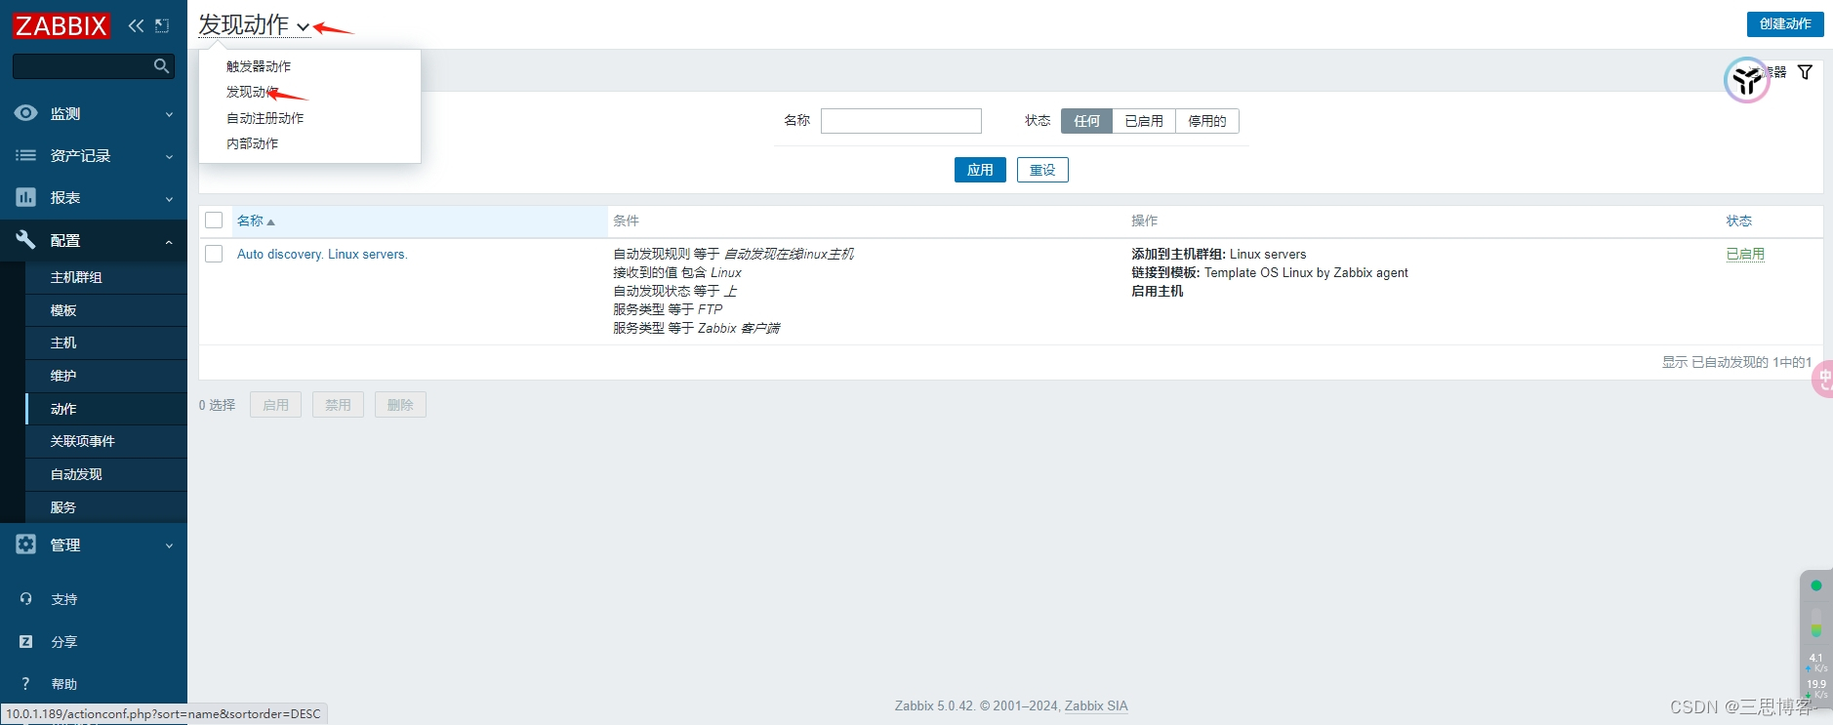Click the 启用 bulk action button
Image resolution: width=1833 pixels, height=725 pixels.
click(275, 405)
